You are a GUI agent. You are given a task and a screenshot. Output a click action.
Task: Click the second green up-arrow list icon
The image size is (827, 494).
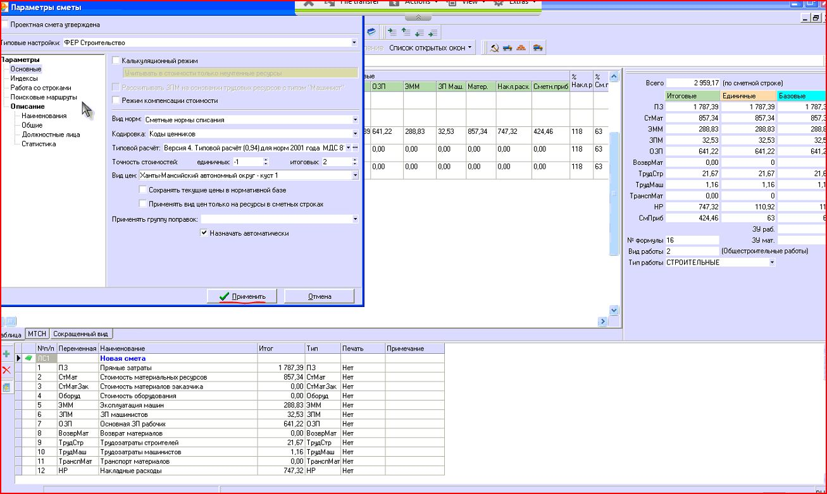(406, 32)
